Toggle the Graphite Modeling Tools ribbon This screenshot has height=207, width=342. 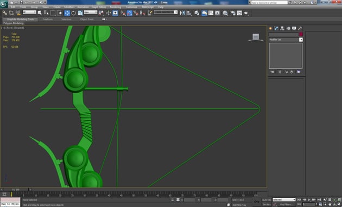pyautogui.click(x=204, y=13)
